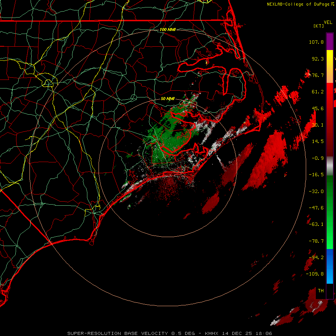
Task: Click the 14.5 velocity scale value
Action: (318, 141)
